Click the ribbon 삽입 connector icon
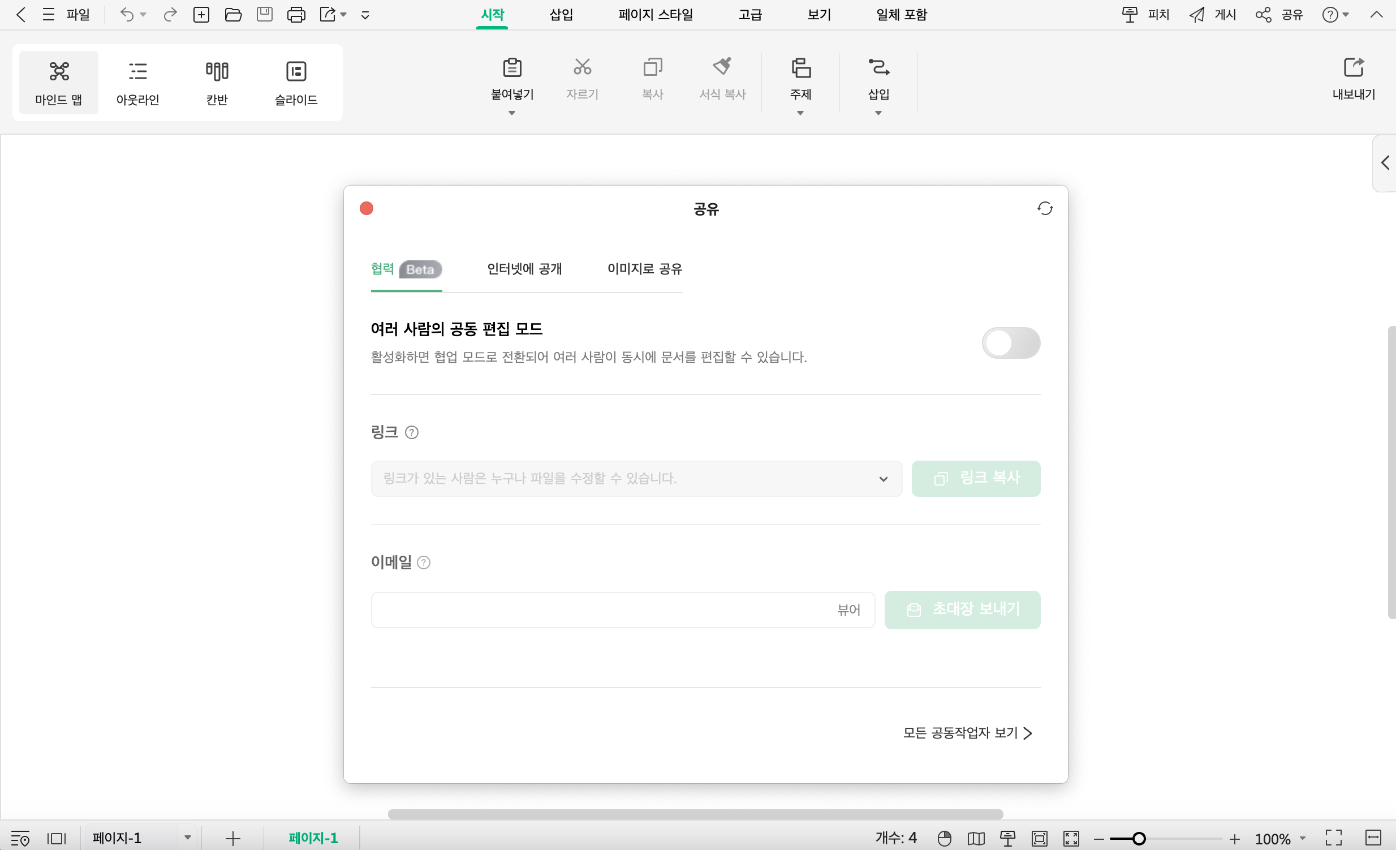The height and width of the screenshot is (850, 1396). click(x=879, y=67)
